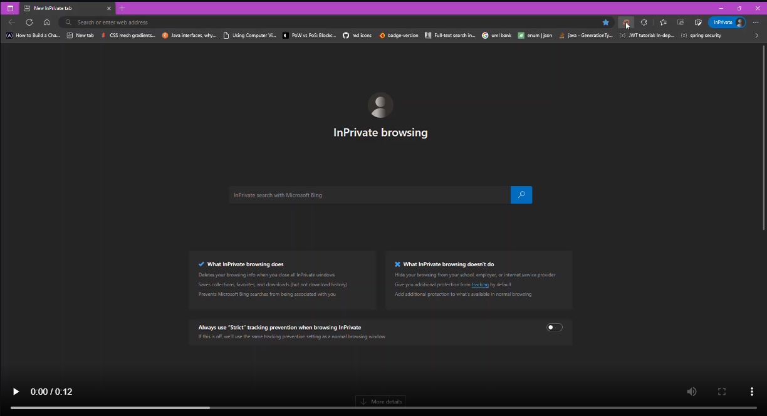Refresh the page

tap(29, 22)
